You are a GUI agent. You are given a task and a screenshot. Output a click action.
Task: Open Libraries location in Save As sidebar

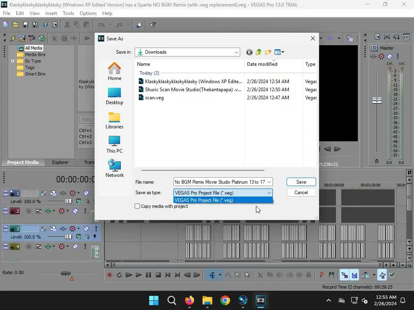[x=114, y=120]
